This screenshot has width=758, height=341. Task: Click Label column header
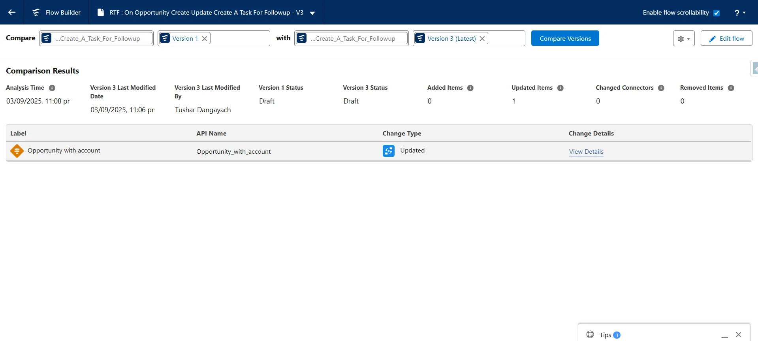pos(18,134)
